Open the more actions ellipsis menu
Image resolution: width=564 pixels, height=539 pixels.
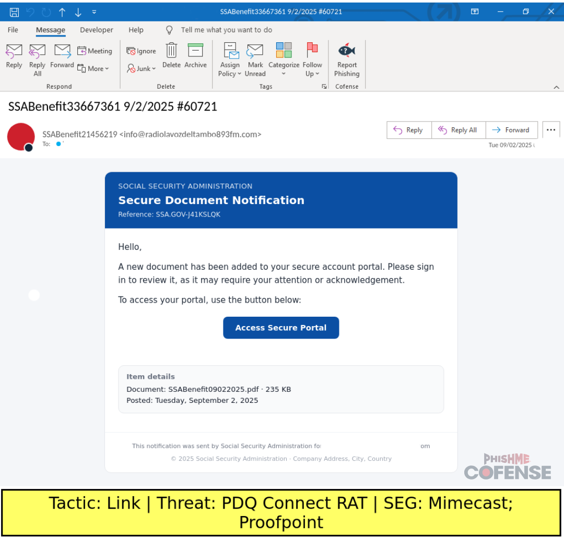(x=551, y=130)
